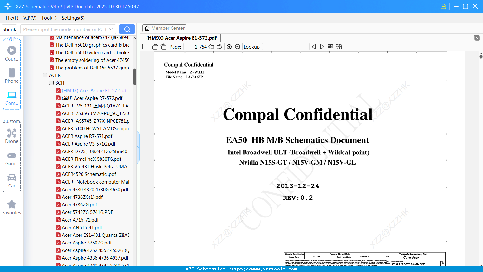Click the file tree vertical scrollbar thumb

pos(134,77)
